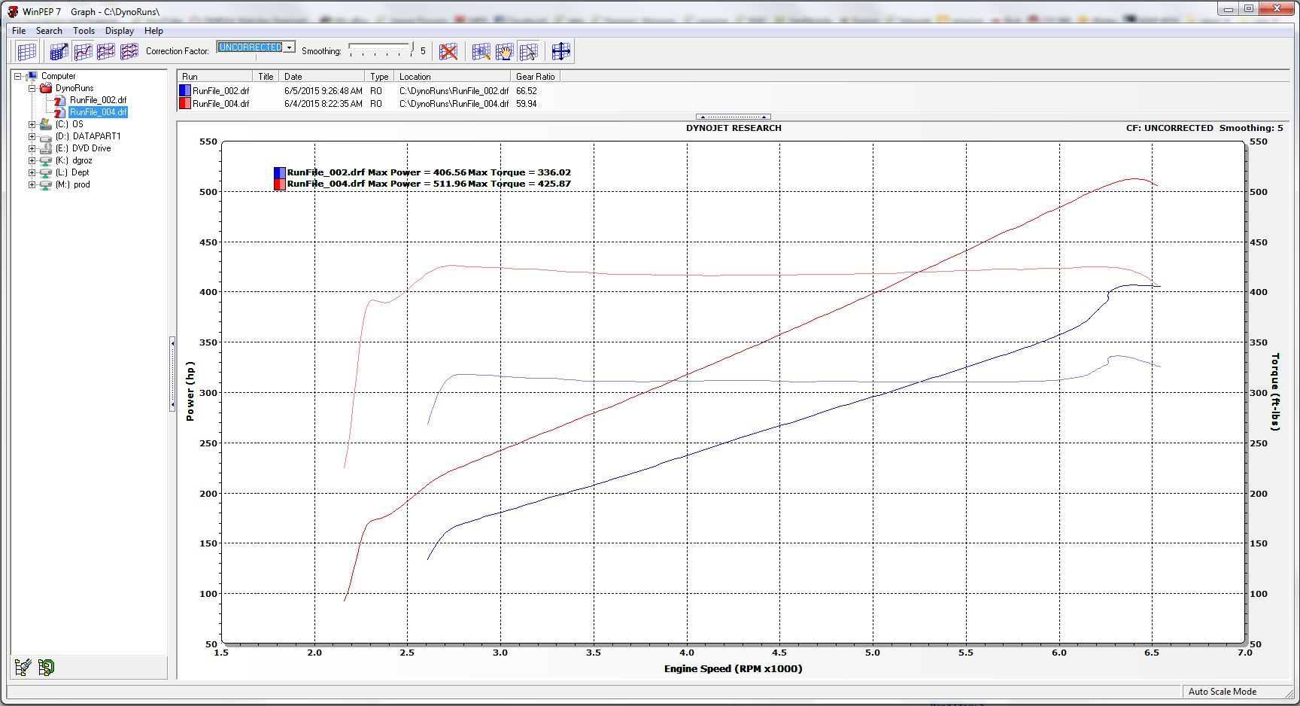Viewport: 1300px width, 706px height.
Task: Click the Title column header
Action: coord(266,77)
